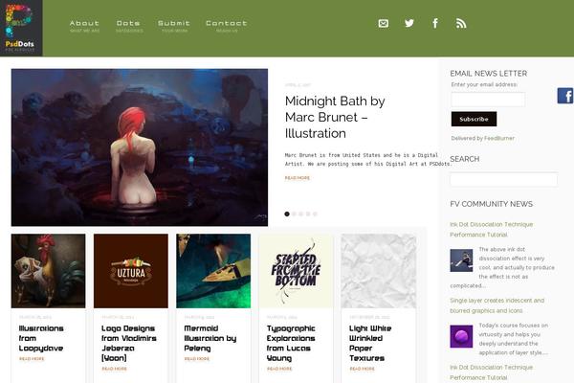Open the mermaid illustration thumbnail

213,271
